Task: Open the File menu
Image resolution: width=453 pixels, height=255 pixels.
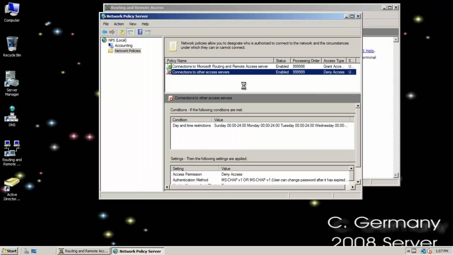Action: [106, 24]
